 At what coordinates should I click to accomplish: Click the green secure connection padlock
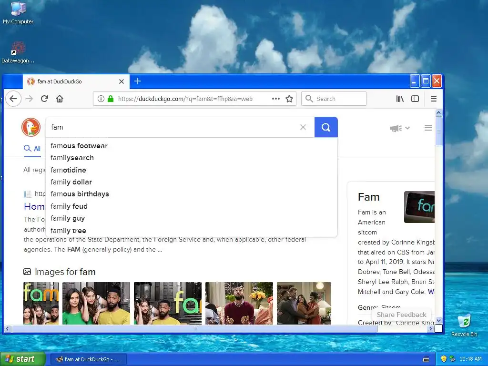(111, 99)
